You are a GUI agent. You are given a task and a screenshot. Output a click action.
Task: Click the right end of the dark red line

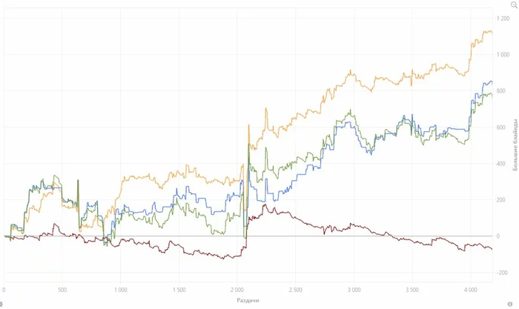coord(492,249)
